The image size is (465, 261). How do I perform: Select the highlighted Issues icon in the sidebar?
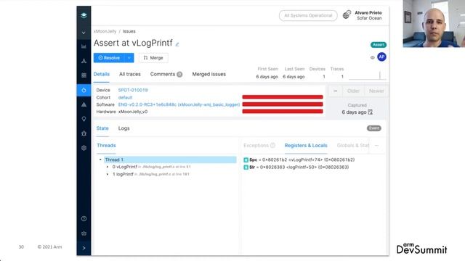[84, 90]
